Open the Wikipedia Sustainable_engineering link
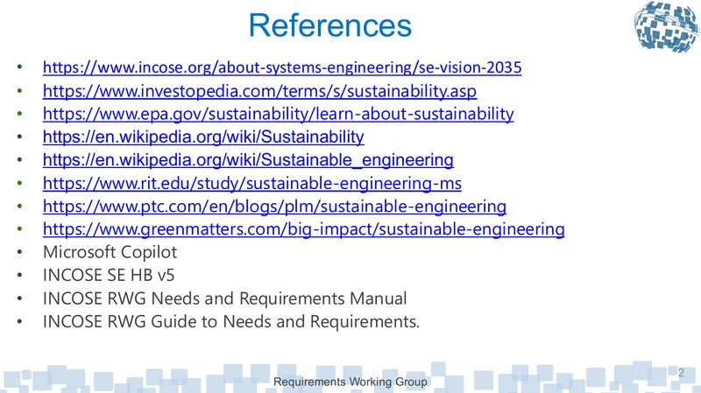701x393 pixels. click(248, 160)
